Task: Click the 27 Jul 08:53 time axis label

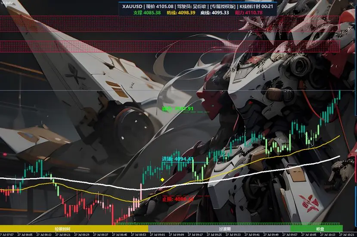Action: coord(138,234)
